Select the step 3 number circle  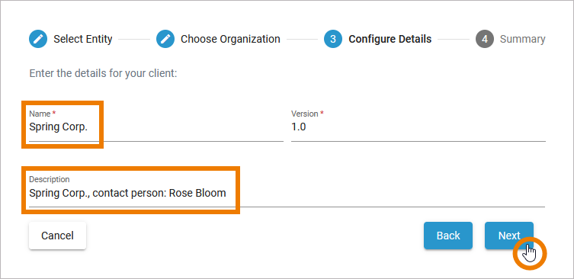click(333, 39)
